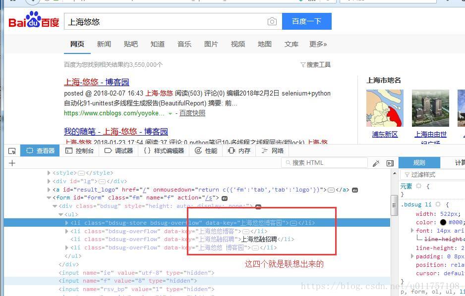Collapse the form id="form" node
This screenshot has height=296, width=465.
pos(49,197)
